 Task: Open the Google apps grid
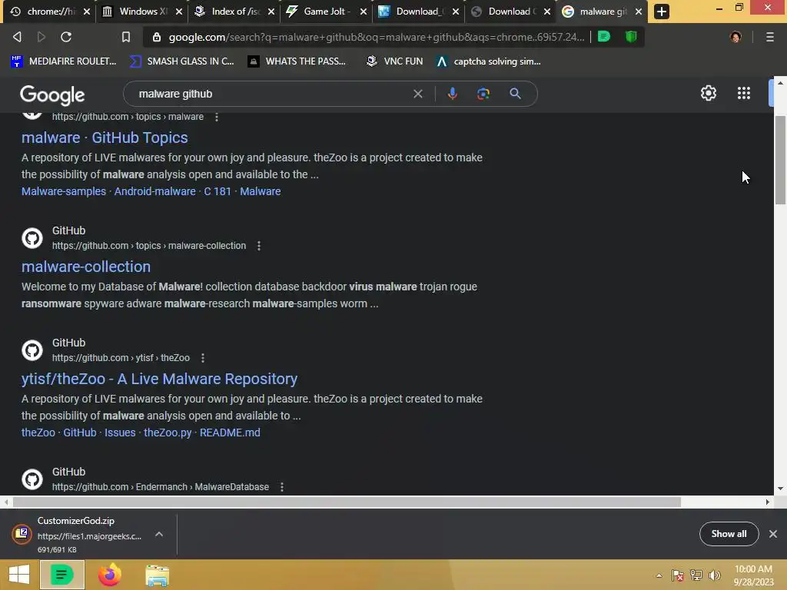tap(743, 93)
